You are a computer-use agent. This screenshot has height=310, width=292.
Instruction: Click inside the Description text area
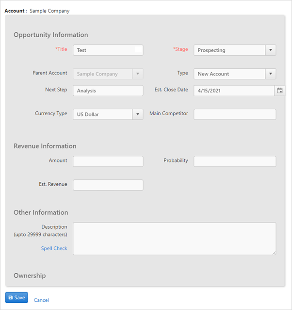tap(175, 238)
